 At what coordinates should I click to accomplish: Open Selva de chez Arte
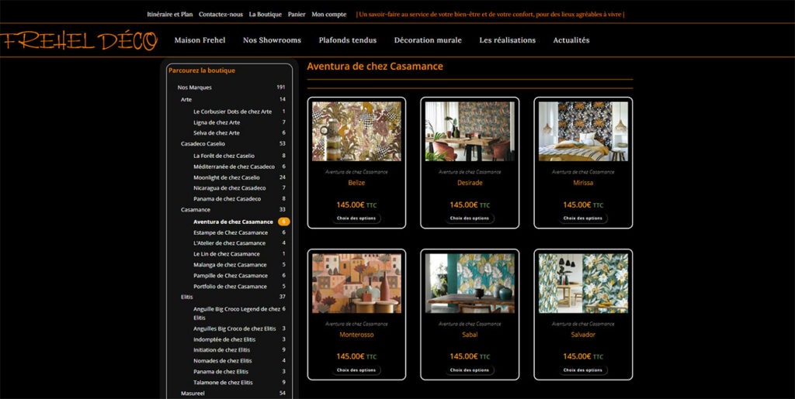(217, 133)
